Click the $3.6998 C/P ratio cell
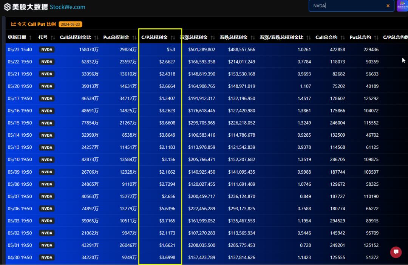 167,257
